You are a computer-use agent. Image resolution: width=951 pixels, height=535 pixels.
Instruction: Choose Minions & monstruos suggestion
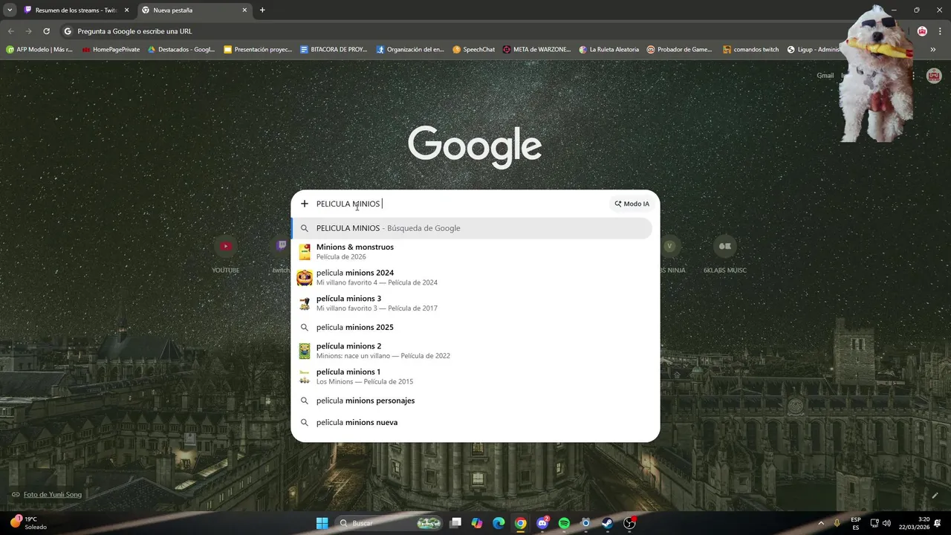[473, 251]
